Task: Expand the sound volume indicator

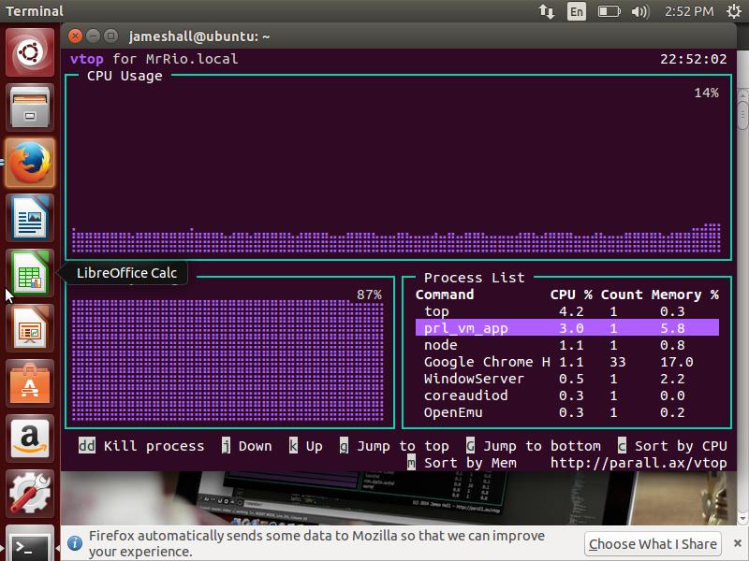Action: [x=640, y=11]
